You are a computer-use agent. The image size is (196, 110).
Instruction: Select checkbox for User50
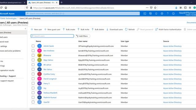point(33,102)
